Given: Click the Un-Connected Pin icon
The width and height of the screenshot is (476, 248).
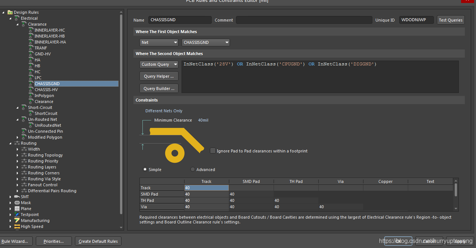Looking at the screenshot, I should (24, 131).
